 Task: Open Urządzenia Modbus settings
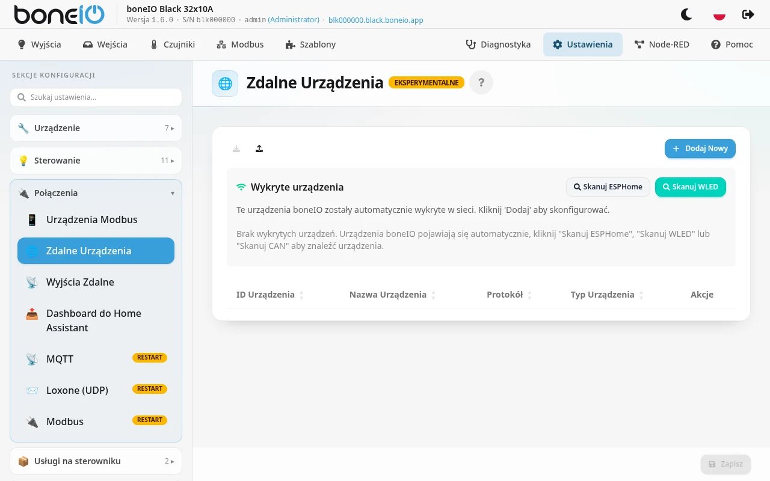(x=96, y=219)
